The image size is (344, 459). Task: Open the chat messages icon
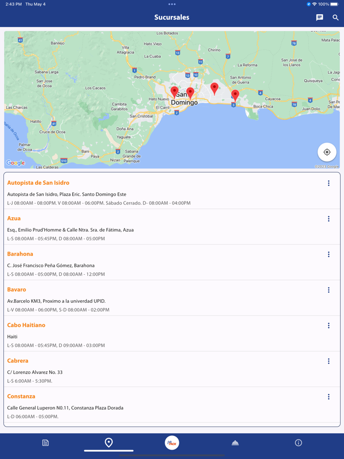pos(319,18)
